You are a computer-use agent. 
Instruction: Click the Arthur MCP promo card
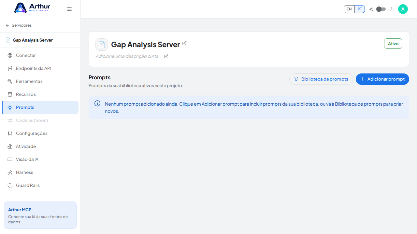coord(40,215)
